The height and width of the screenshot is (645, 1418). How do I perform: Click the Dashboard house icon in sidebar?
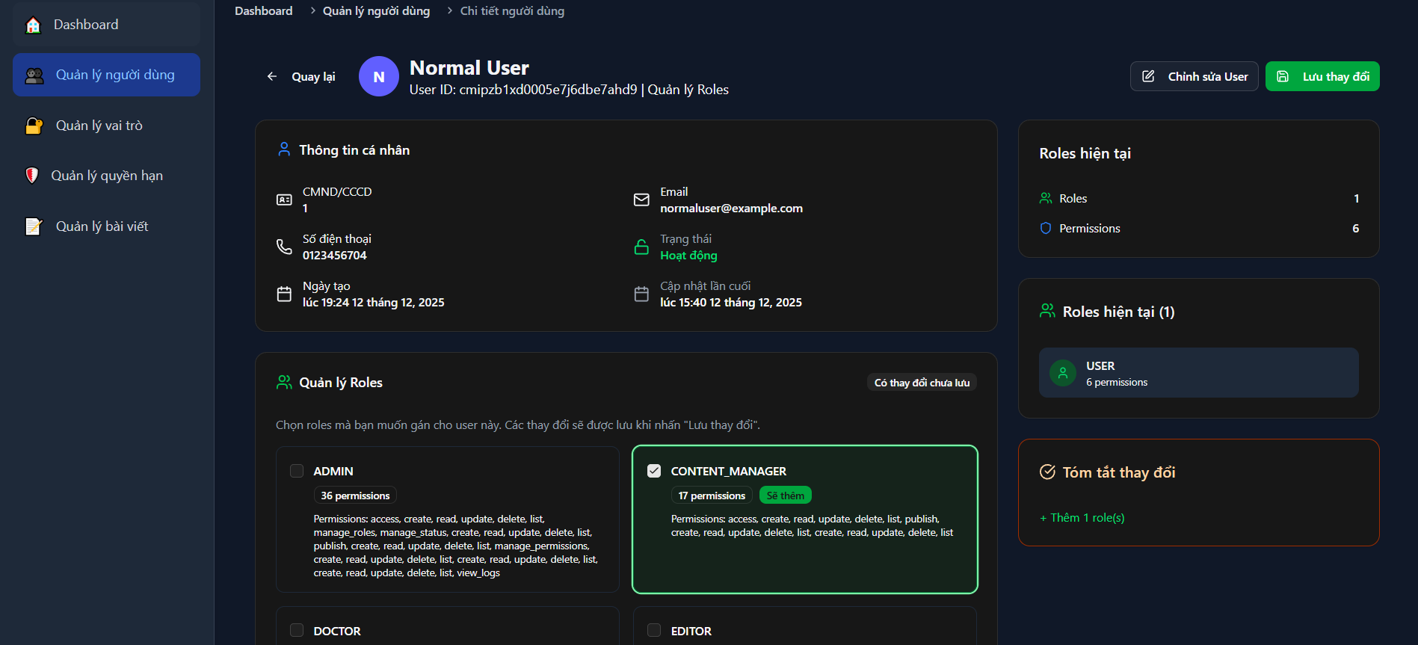(33, 25)
